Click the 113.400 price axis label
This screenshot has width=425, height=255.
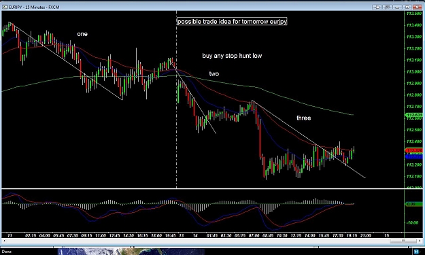414,25
